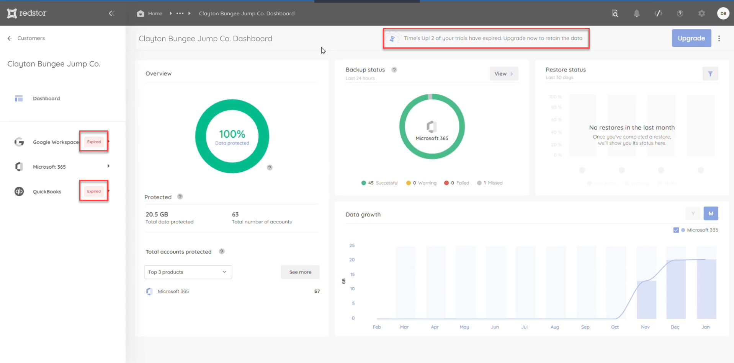This screenshot has height=363, width=734.
Task: Go to Home breadcrumb link
Action: click(155, 13)
